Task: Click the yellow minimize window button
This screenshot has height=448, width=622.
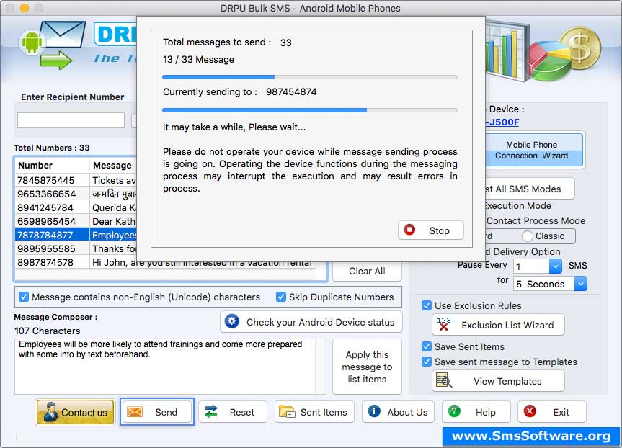Action: pyautogui.click(x=25, y=8)
